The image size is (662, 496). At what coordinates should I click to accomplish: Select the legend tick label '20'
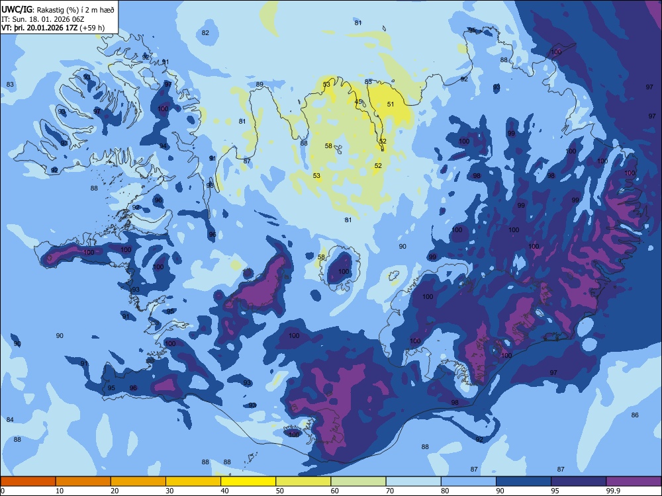[x=115, y=491]
